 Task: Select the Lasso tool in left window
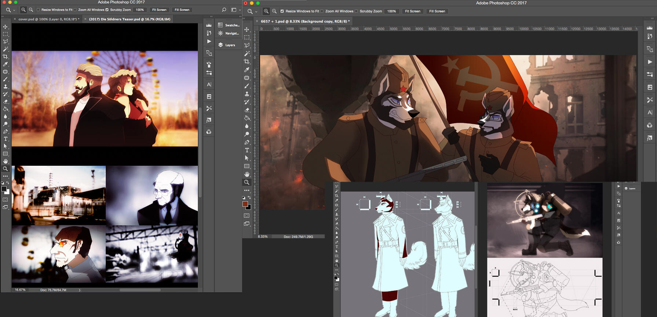[6, 41]
